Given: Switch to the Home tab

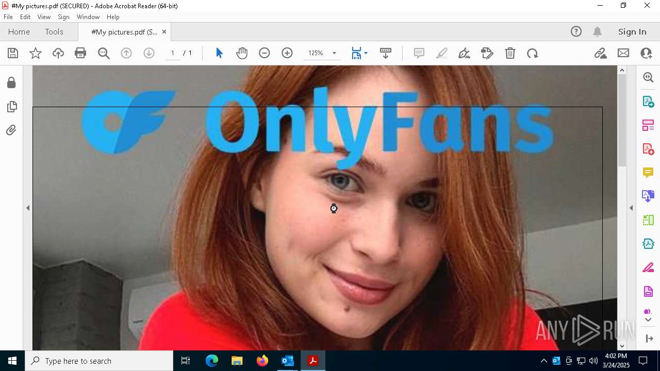Looking at the screenshot, I should [19, 32].
